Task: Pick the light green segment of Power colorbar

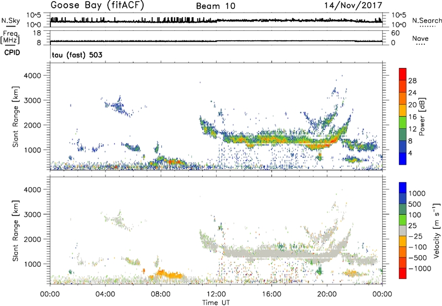Action: (403, 122)
